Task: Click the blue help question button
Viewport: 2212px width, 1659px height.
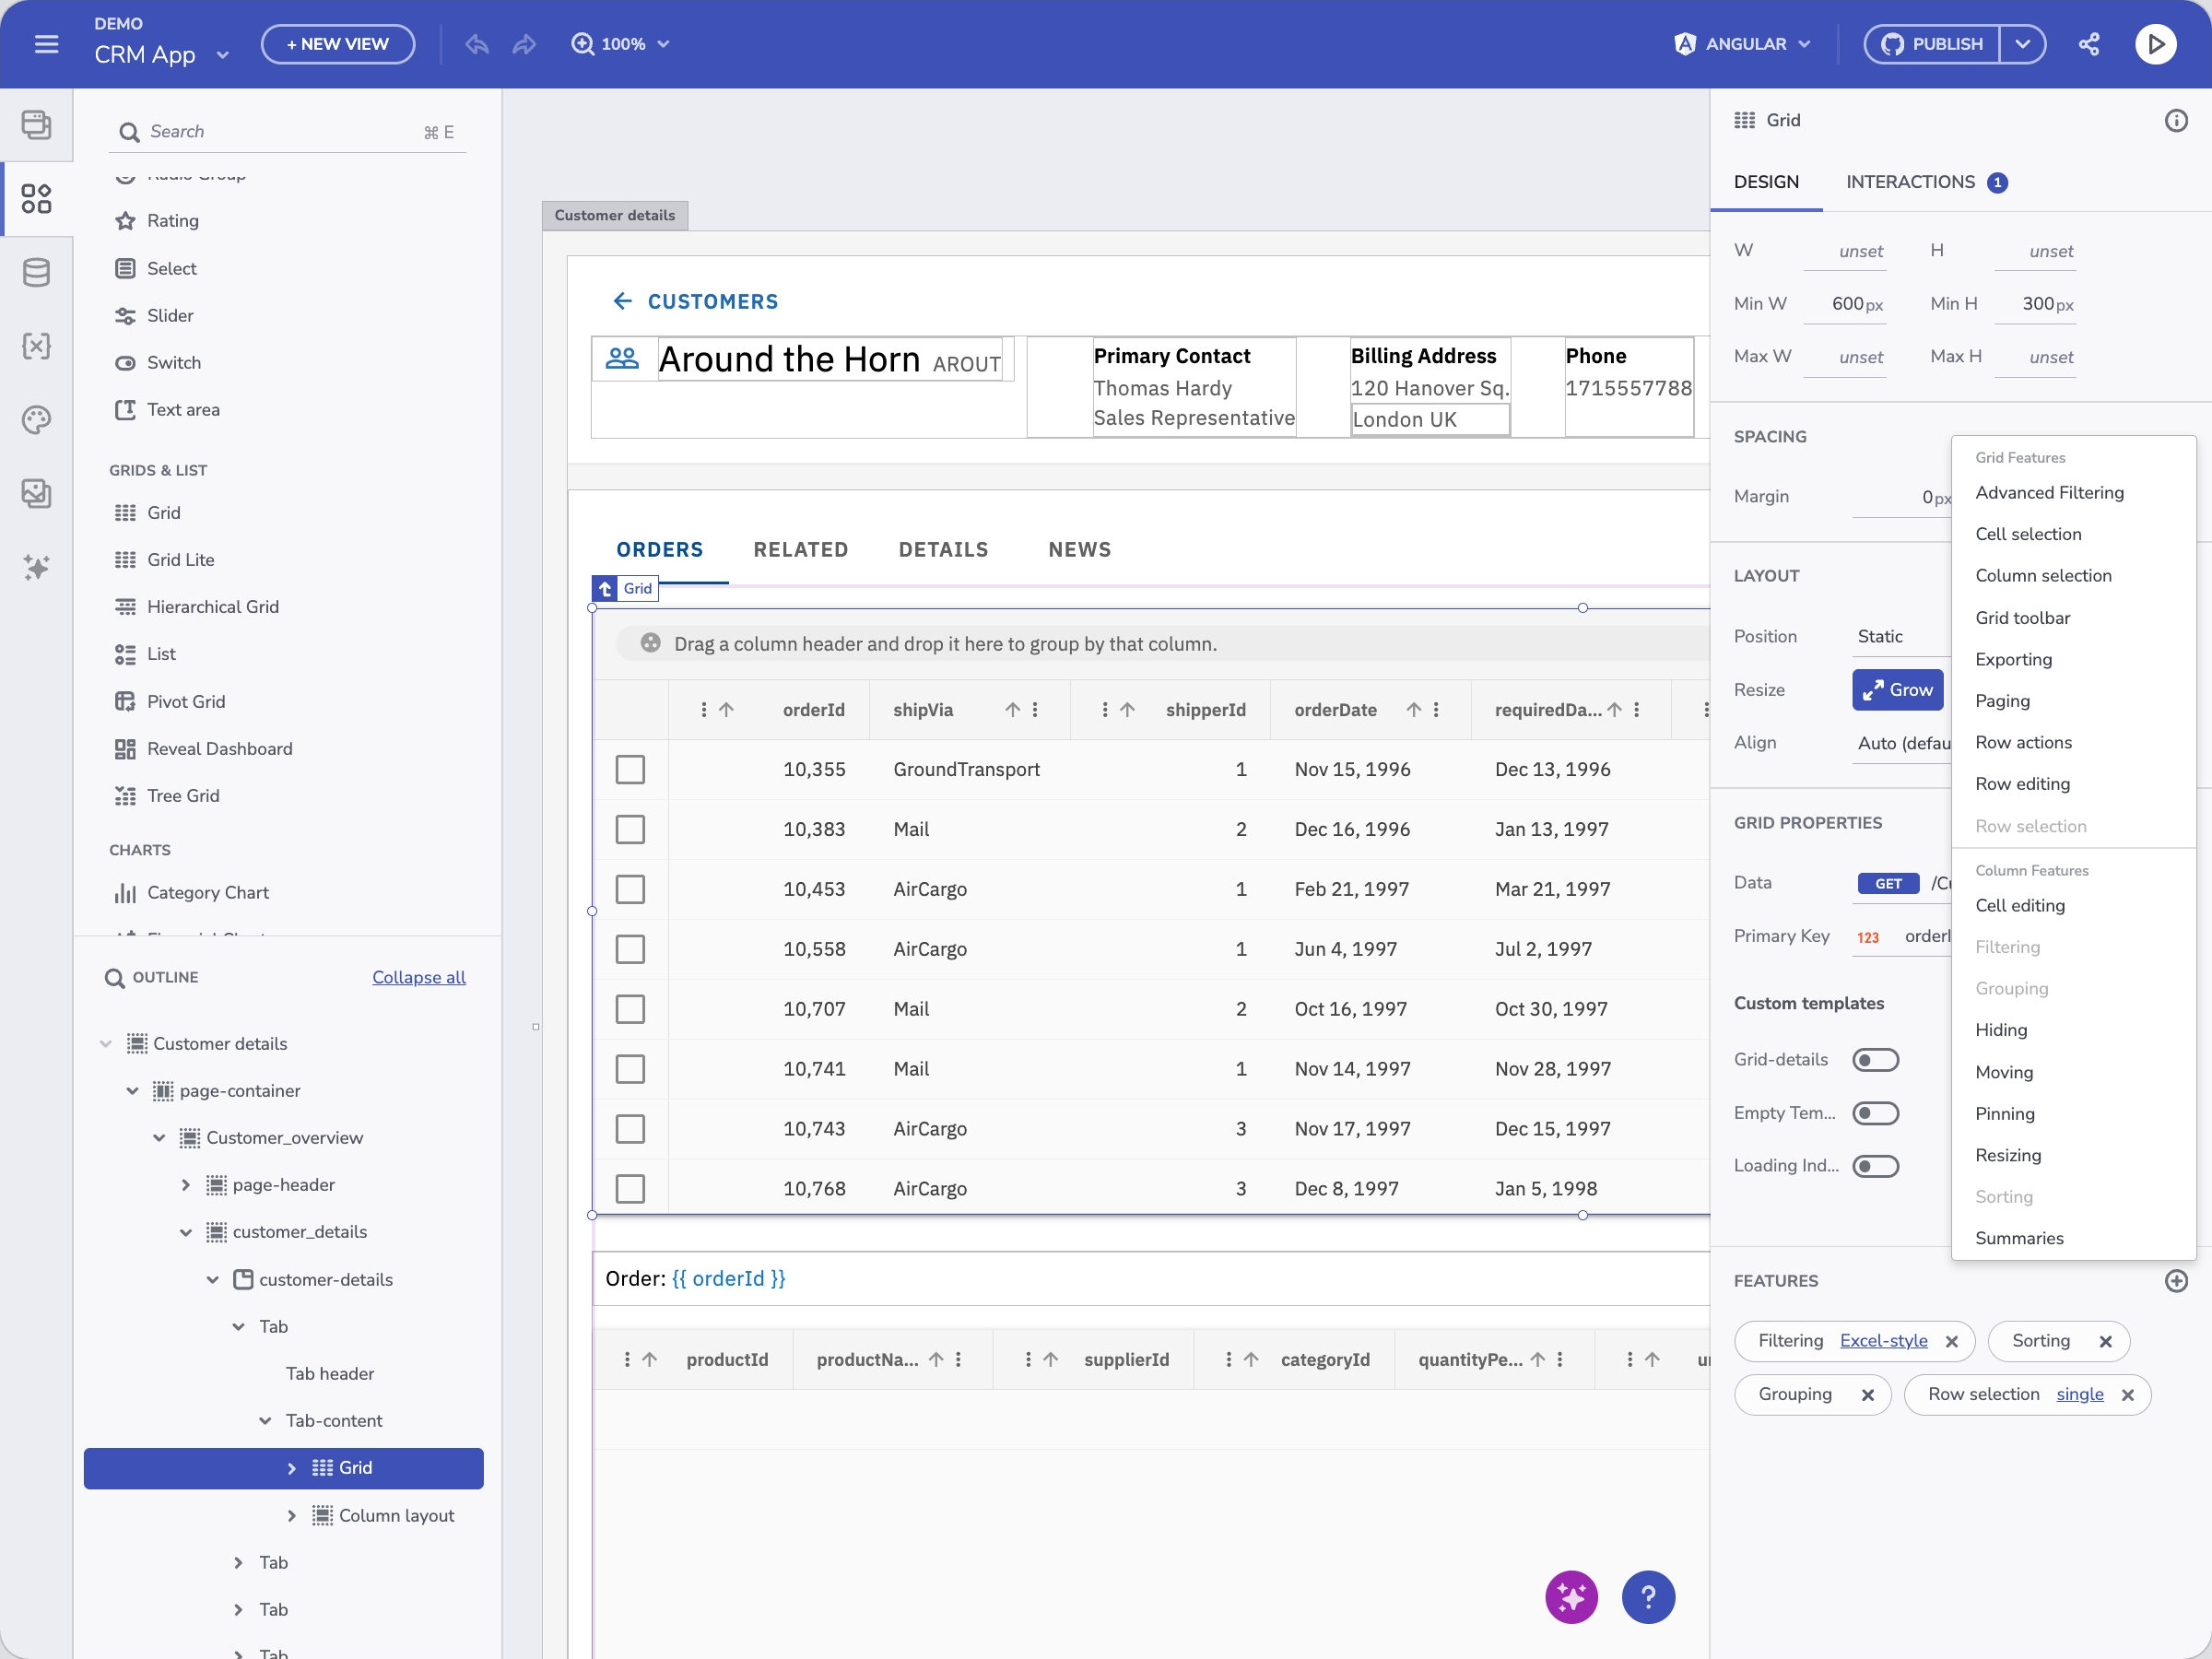Action: pyautogui.click(x=1648, y=1597)
